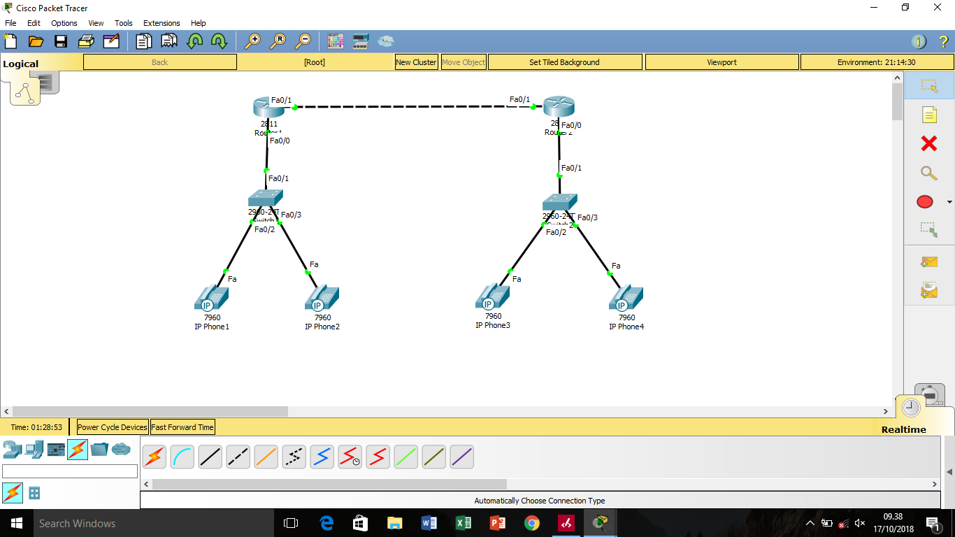Image resolution: width=955 pixels, height=537 pixels.
Task: Click the New Cluster button
Action: click(416, 62)
